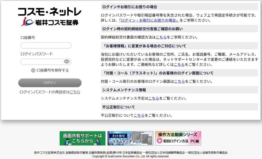Open 不正取引について こちら link

click(x=139, y=115)
